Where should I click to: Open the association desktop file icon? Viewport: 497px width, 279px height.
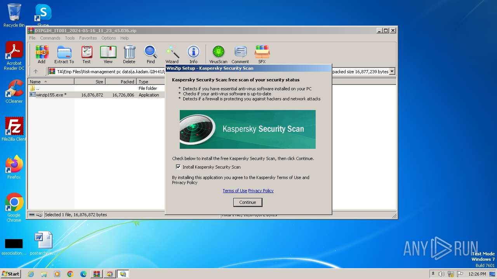pyautogui.click(x=14, y=246)
